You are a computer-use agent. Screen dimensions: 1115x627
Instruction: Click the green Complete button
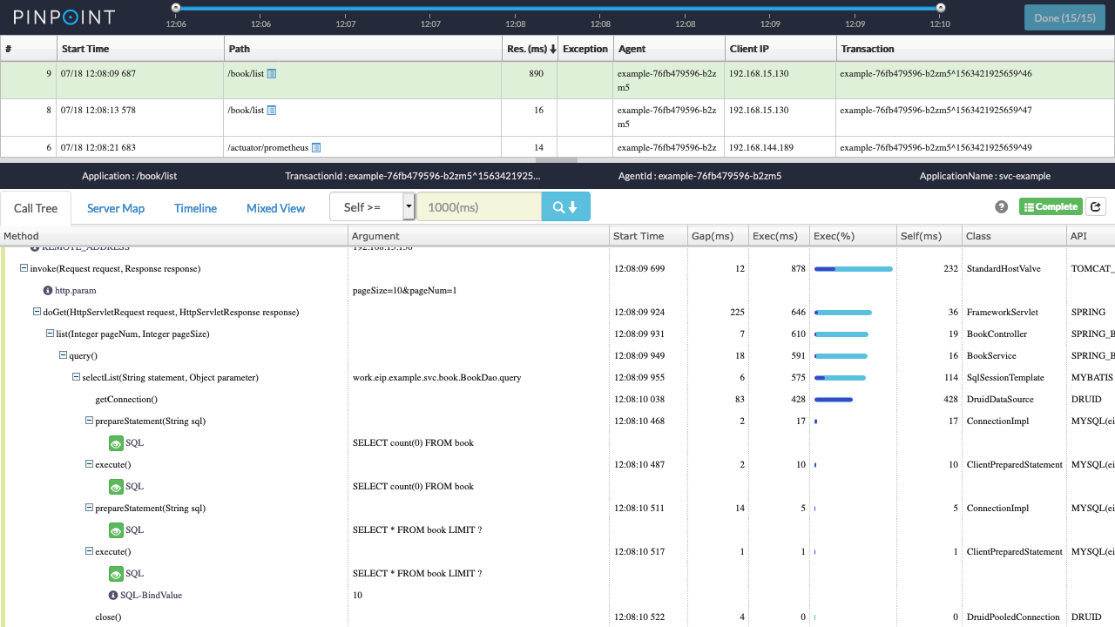coord(1051,207)
